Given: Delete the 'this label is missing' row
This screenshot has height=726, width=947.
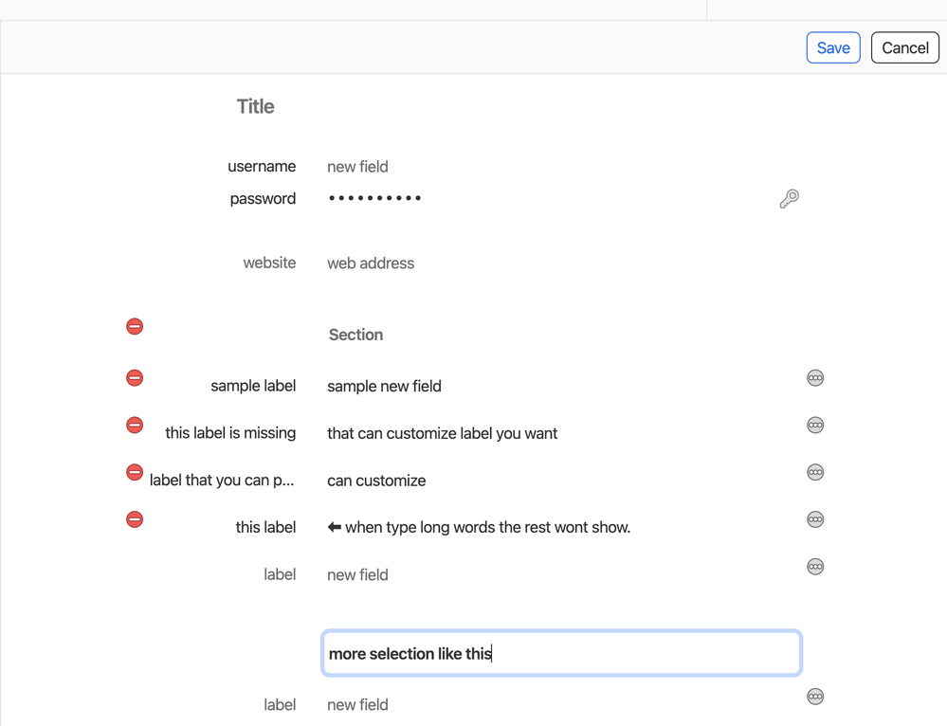Looking at the screenshot, I should [x=135, y=426].
